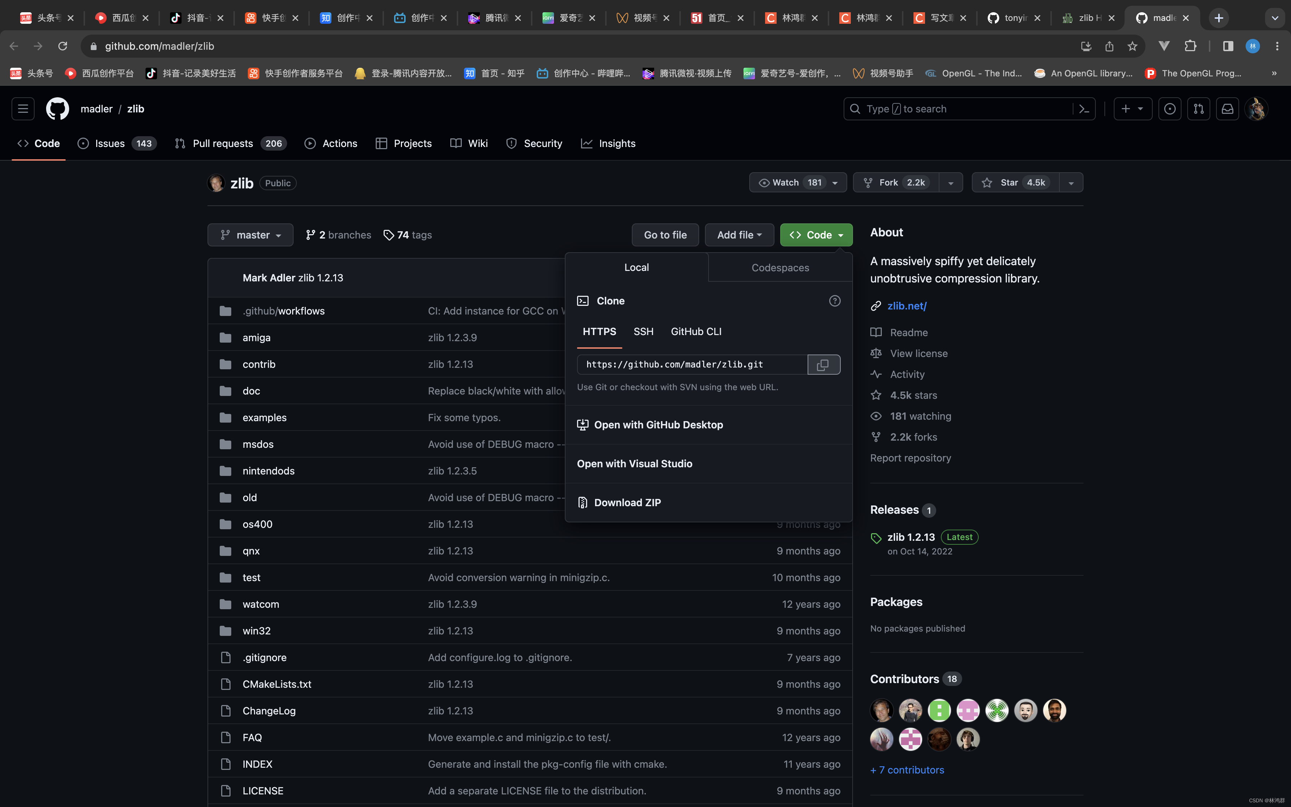Bookmark this page with the star icon

[x=1133, y=46]
